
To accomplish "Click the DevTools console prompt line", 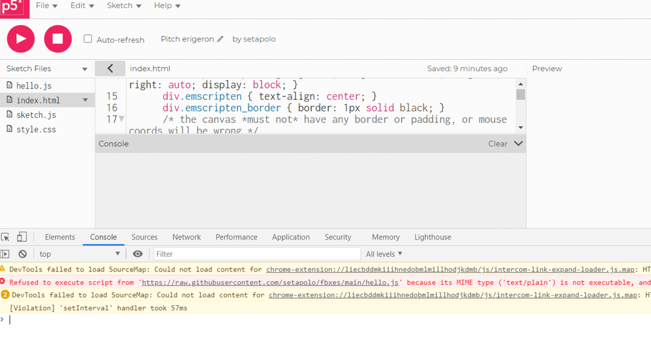I will 325,320.
